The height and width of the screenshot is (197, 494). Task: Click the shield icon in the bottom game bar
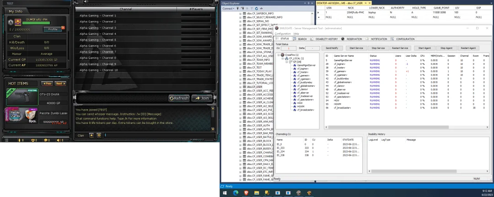(x=33, y=140)
